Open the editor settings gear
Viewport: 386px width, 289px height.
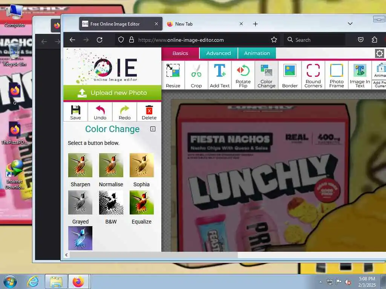click(x=379, y=53)
